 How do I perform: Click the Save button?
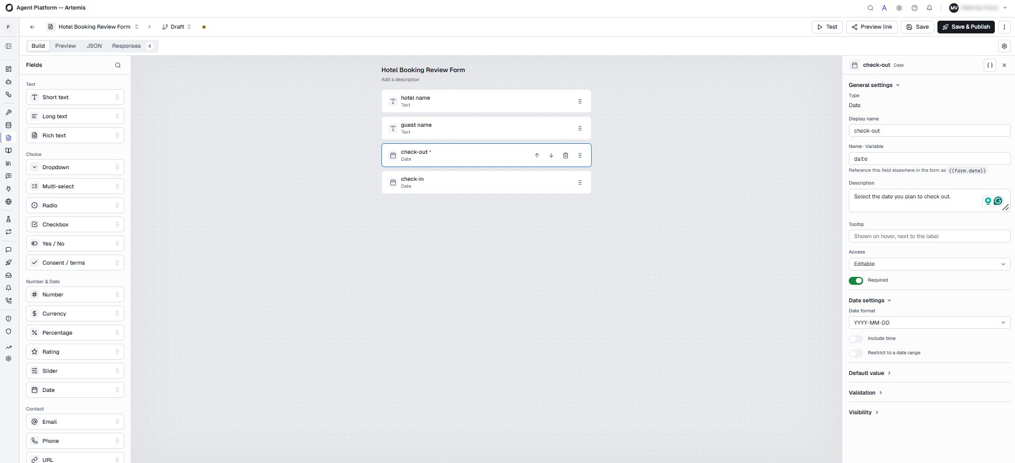(x=917, y=27)
